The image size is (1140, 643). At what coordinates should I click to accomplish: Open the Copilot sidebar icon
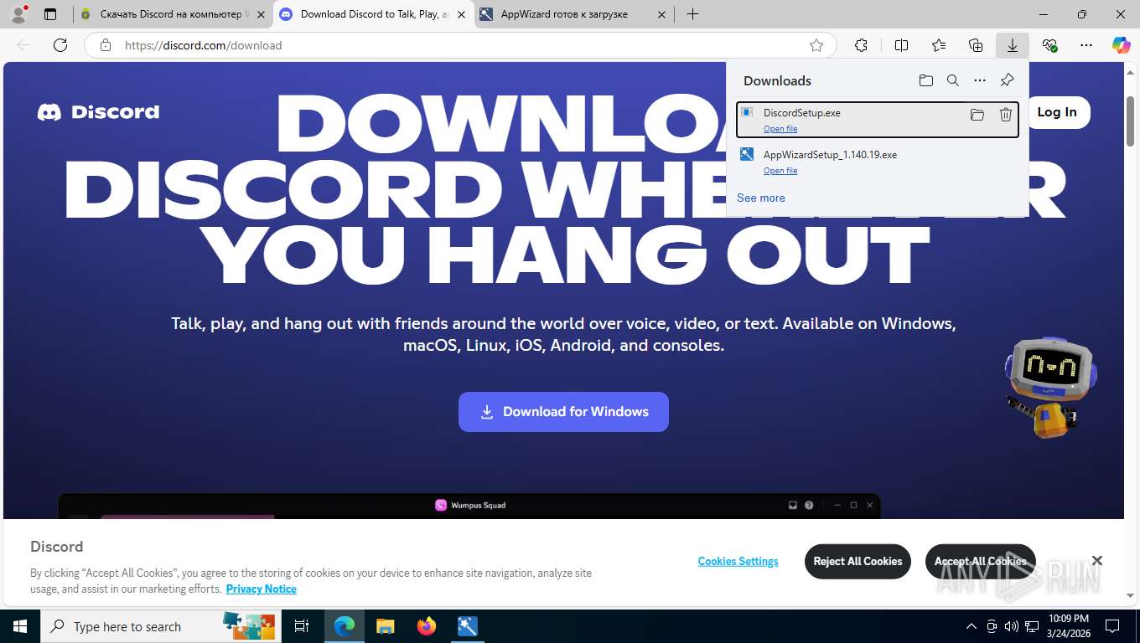tap(1121, 45)
